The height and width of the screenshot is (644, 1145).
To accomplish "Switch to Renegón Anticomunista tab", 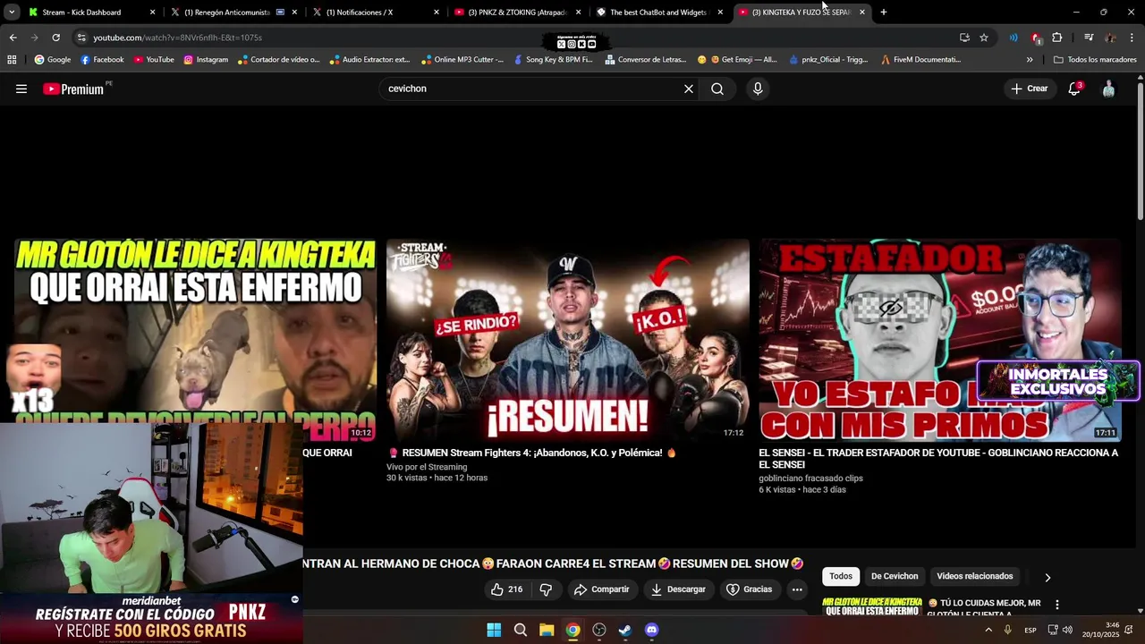I will click(x=233, y=13).
